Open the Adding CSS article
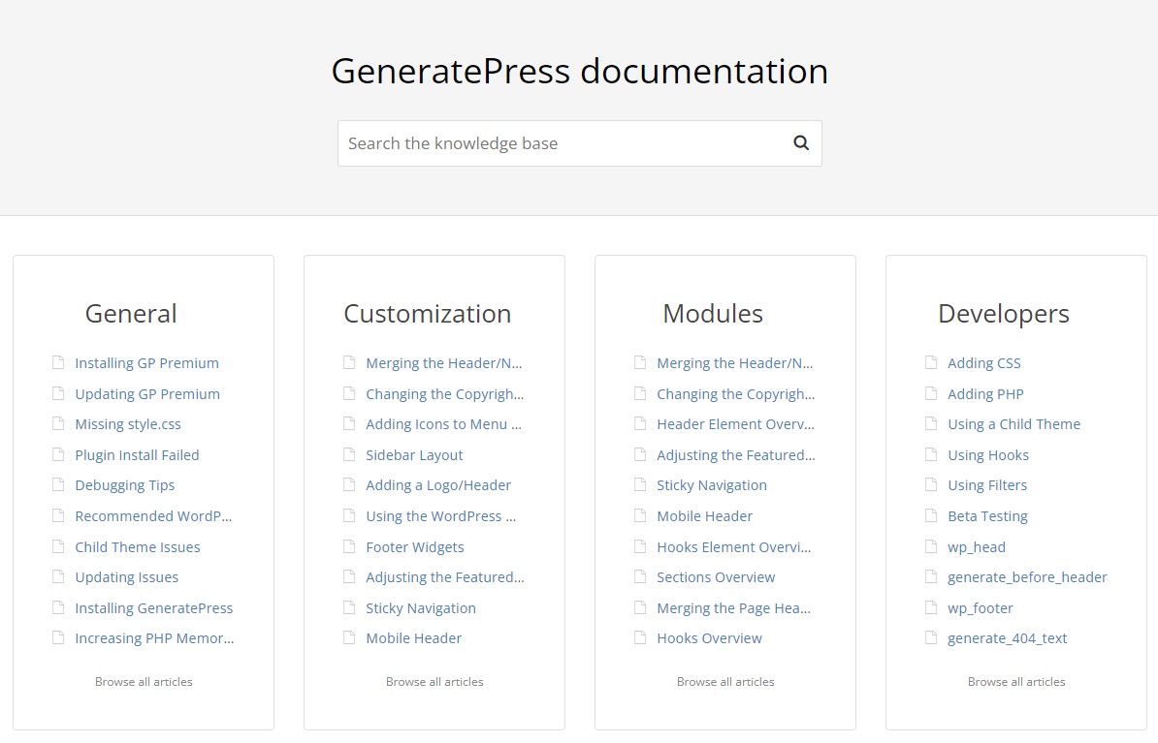 [x=984, y=363]
